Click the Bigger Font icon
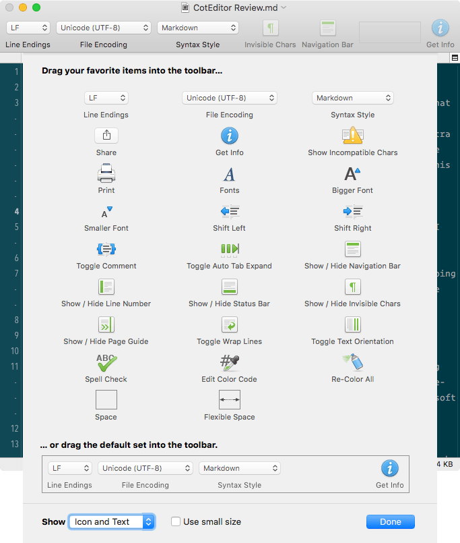The image size is (460, 543). [x=352, y=173]
